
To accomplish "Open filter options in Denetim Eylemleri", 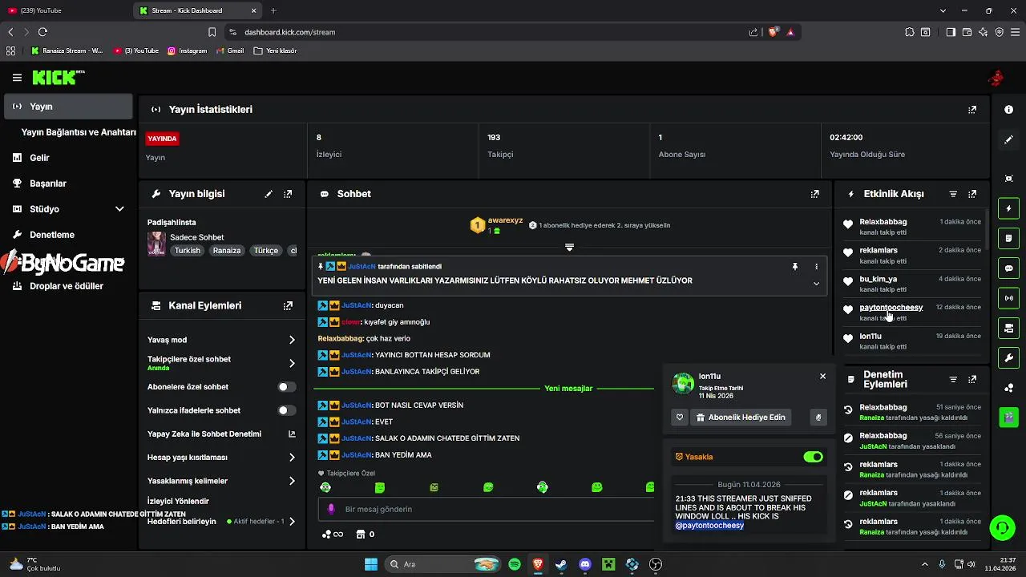I will pos(953,380).
